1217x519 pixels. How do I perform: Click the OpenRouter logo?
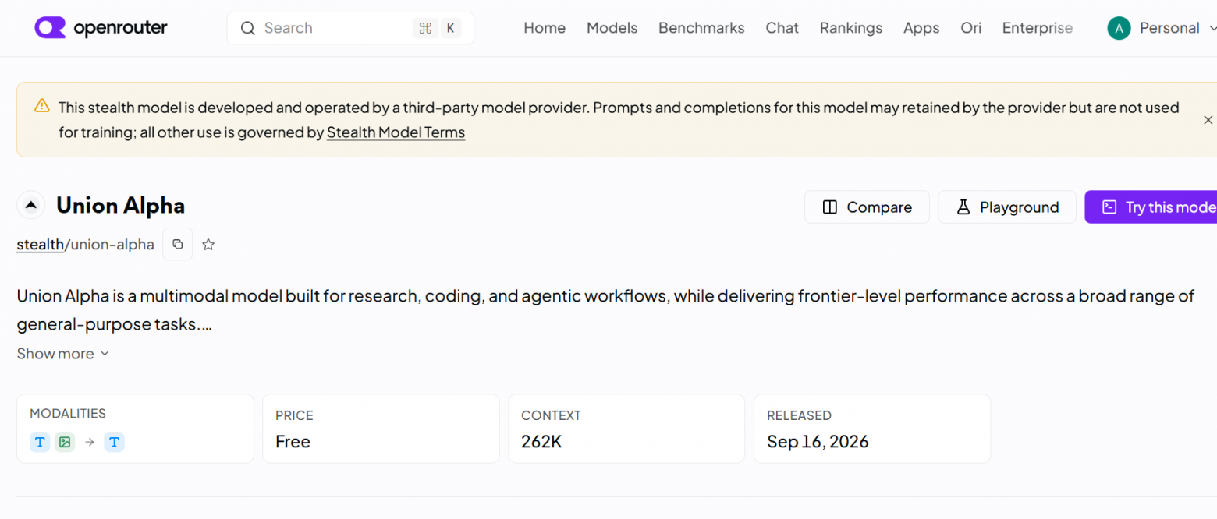point(101,28)
